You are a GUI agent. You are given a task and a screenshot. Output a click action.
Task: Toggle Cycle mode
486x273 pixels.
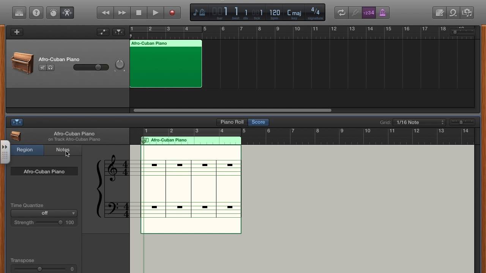(341, 13)
